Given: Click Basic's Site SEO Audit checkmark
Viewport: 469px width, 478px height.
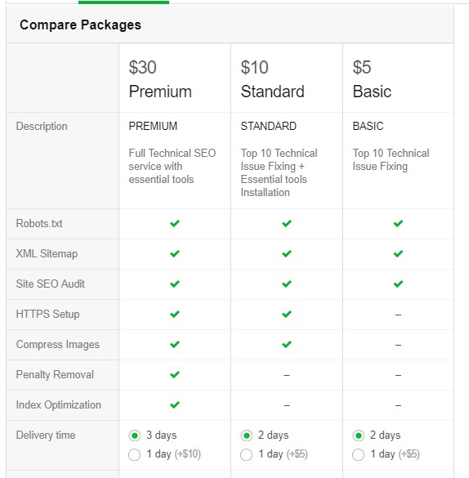Looking at the screenshot, I should point(398,284).
